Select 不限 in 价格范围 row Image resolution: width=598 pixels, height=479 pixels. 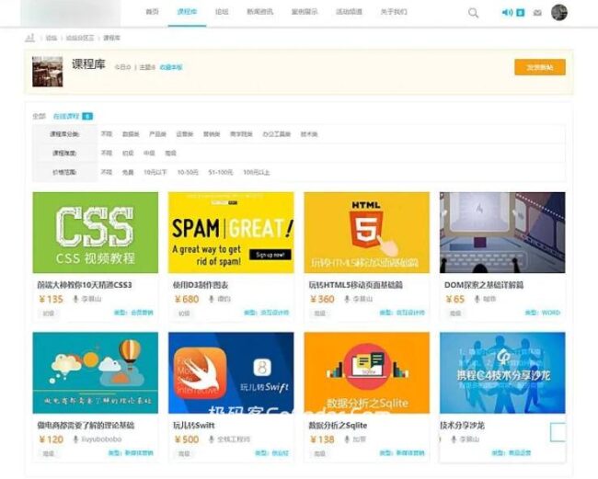tap(107, 172)
